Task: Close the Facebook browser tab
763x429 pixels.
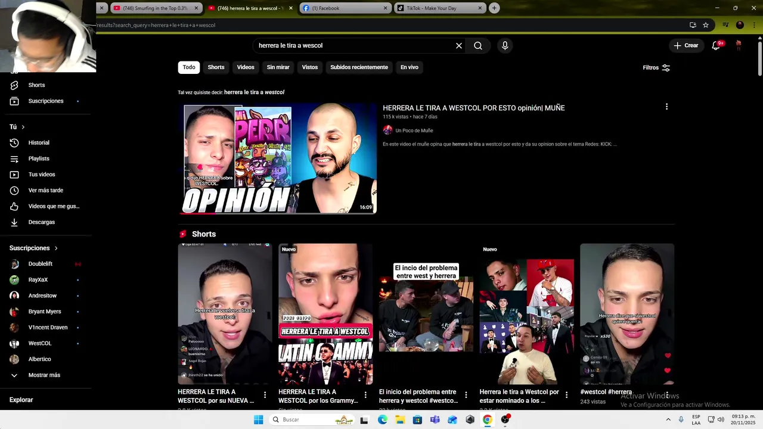Action: 385,8
